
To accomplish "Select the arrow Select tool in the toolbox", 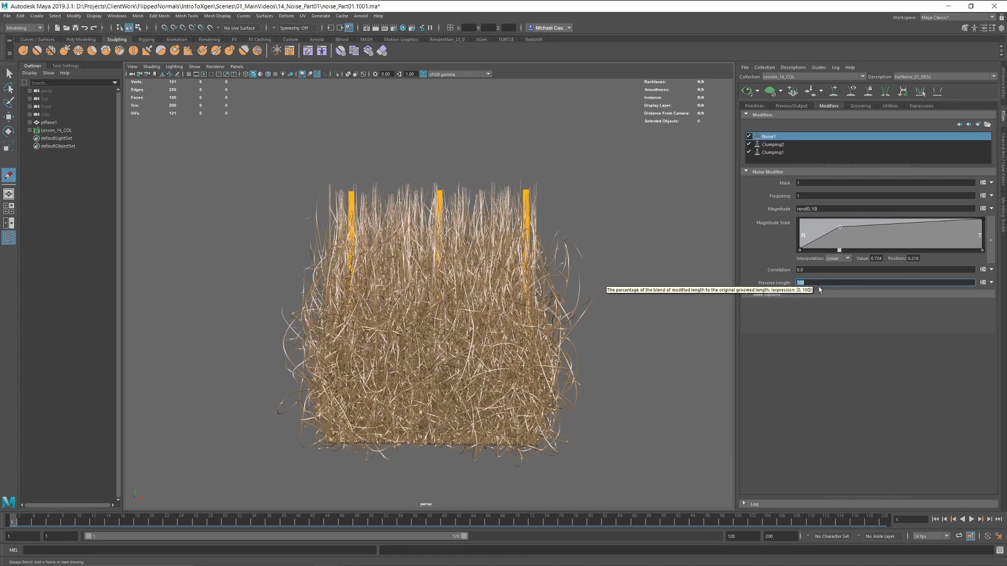I will pyautogui.click(x=9, y=73).
